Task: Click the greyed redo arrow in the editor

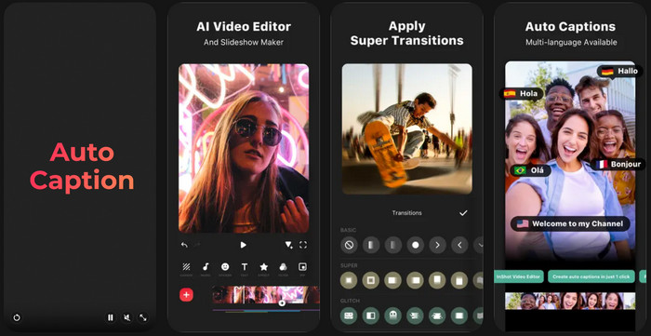Action: tap(197, 245)
